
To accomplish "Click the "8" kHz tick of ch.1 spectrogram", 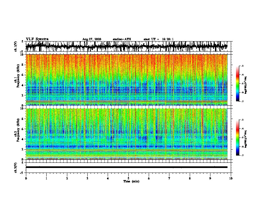I will coord(23,65).
